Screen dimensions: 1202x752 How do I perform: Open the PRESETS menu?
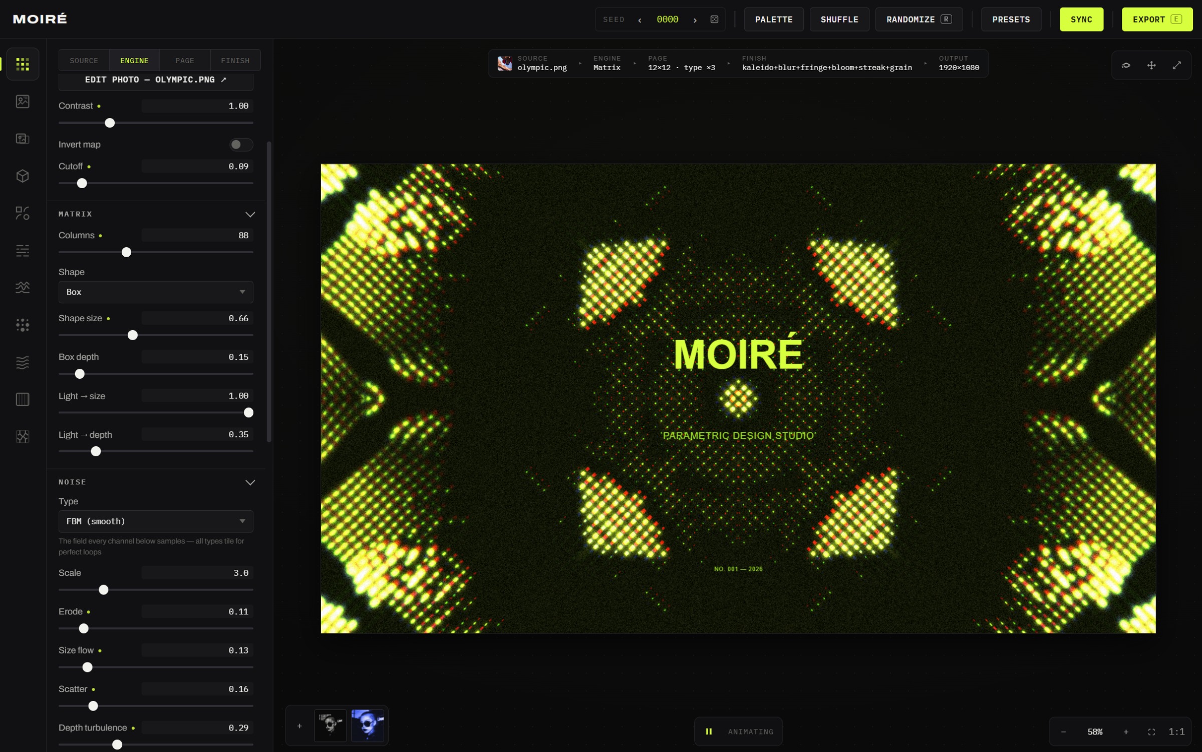(1011, 20)
